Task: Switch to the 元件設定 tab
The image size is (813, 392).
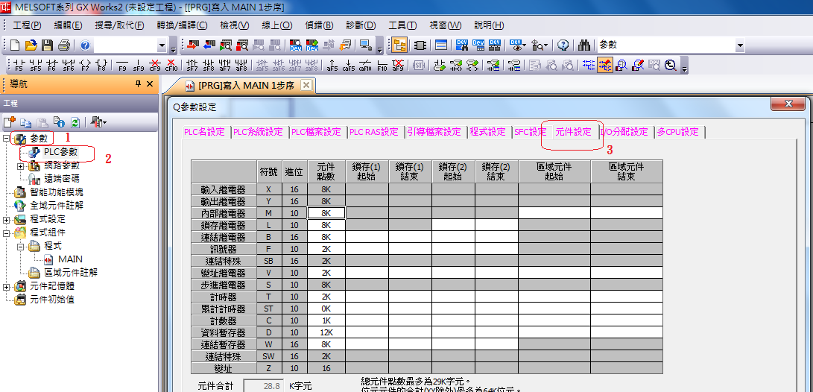Action: (573, 132)
